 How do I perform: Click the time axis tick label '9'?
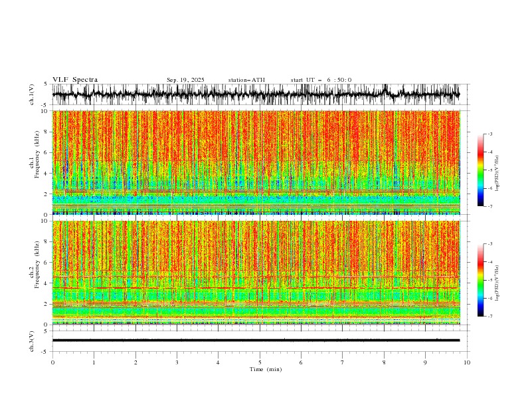pos(425,362)
